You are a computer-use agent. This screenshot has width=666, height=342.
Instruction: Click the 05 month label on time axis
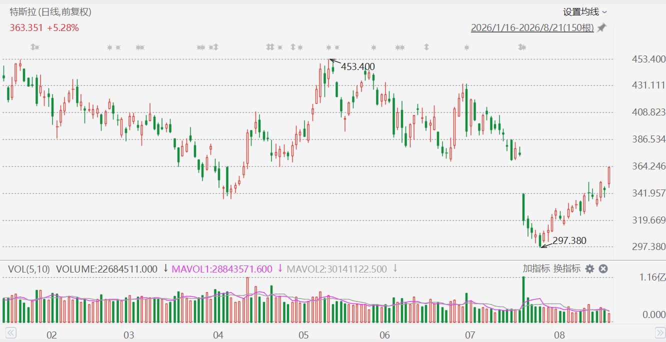pyautogui.click(x=303, y=334)
